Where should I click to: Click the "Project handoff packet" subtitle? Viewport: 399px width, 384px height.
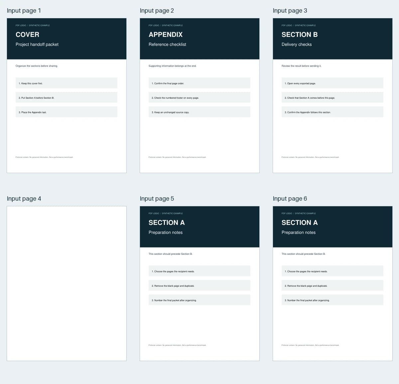coord(37,45)
